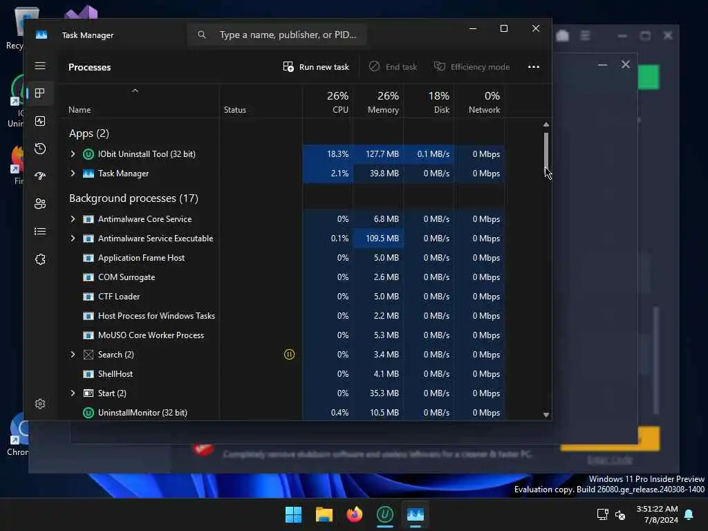Select MoUSO Core Worker Process
Screen dimensions: 708x531
pos(283,335)
